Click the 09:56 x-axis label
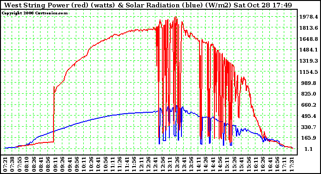 point(77,164)
